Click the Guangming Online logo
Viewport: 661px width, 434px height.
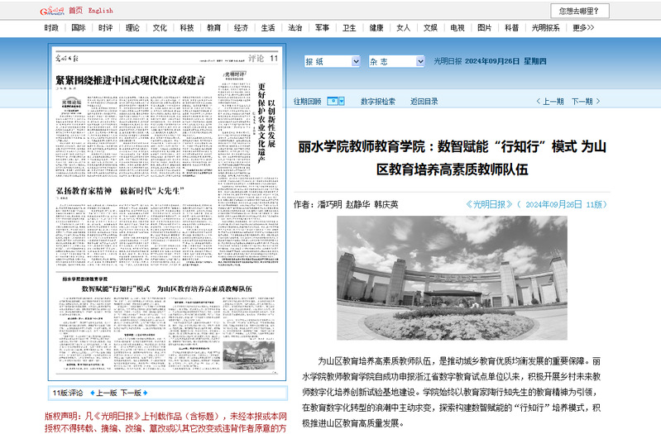click(x=52, y=11)
